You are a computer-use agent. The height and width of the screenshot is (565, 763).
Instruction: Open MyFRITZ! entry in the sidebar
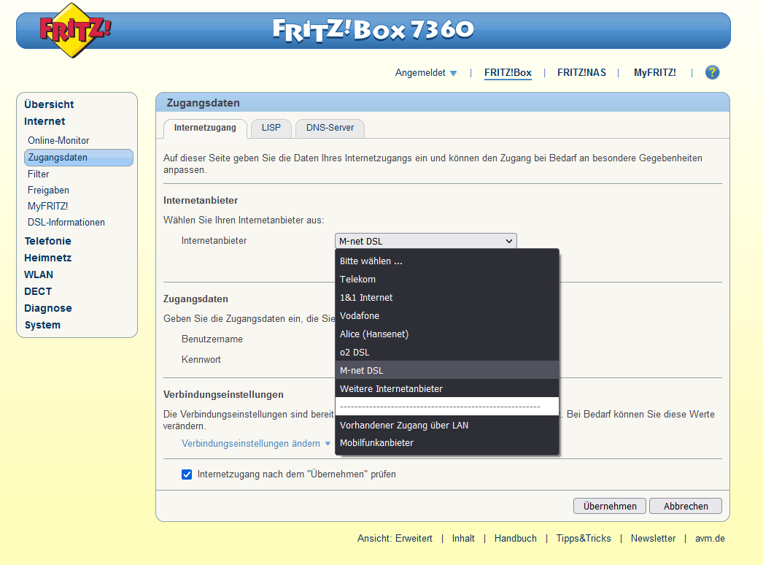coord(47,206)
